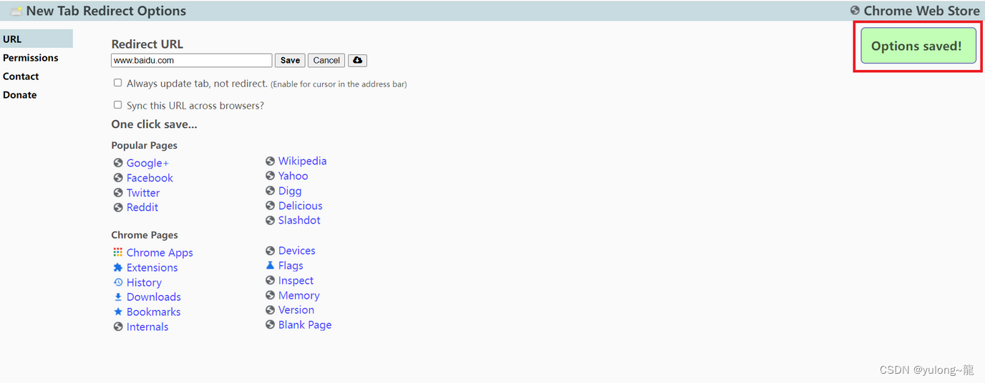Click the Downloads arrow icon

tap(118, 297)
